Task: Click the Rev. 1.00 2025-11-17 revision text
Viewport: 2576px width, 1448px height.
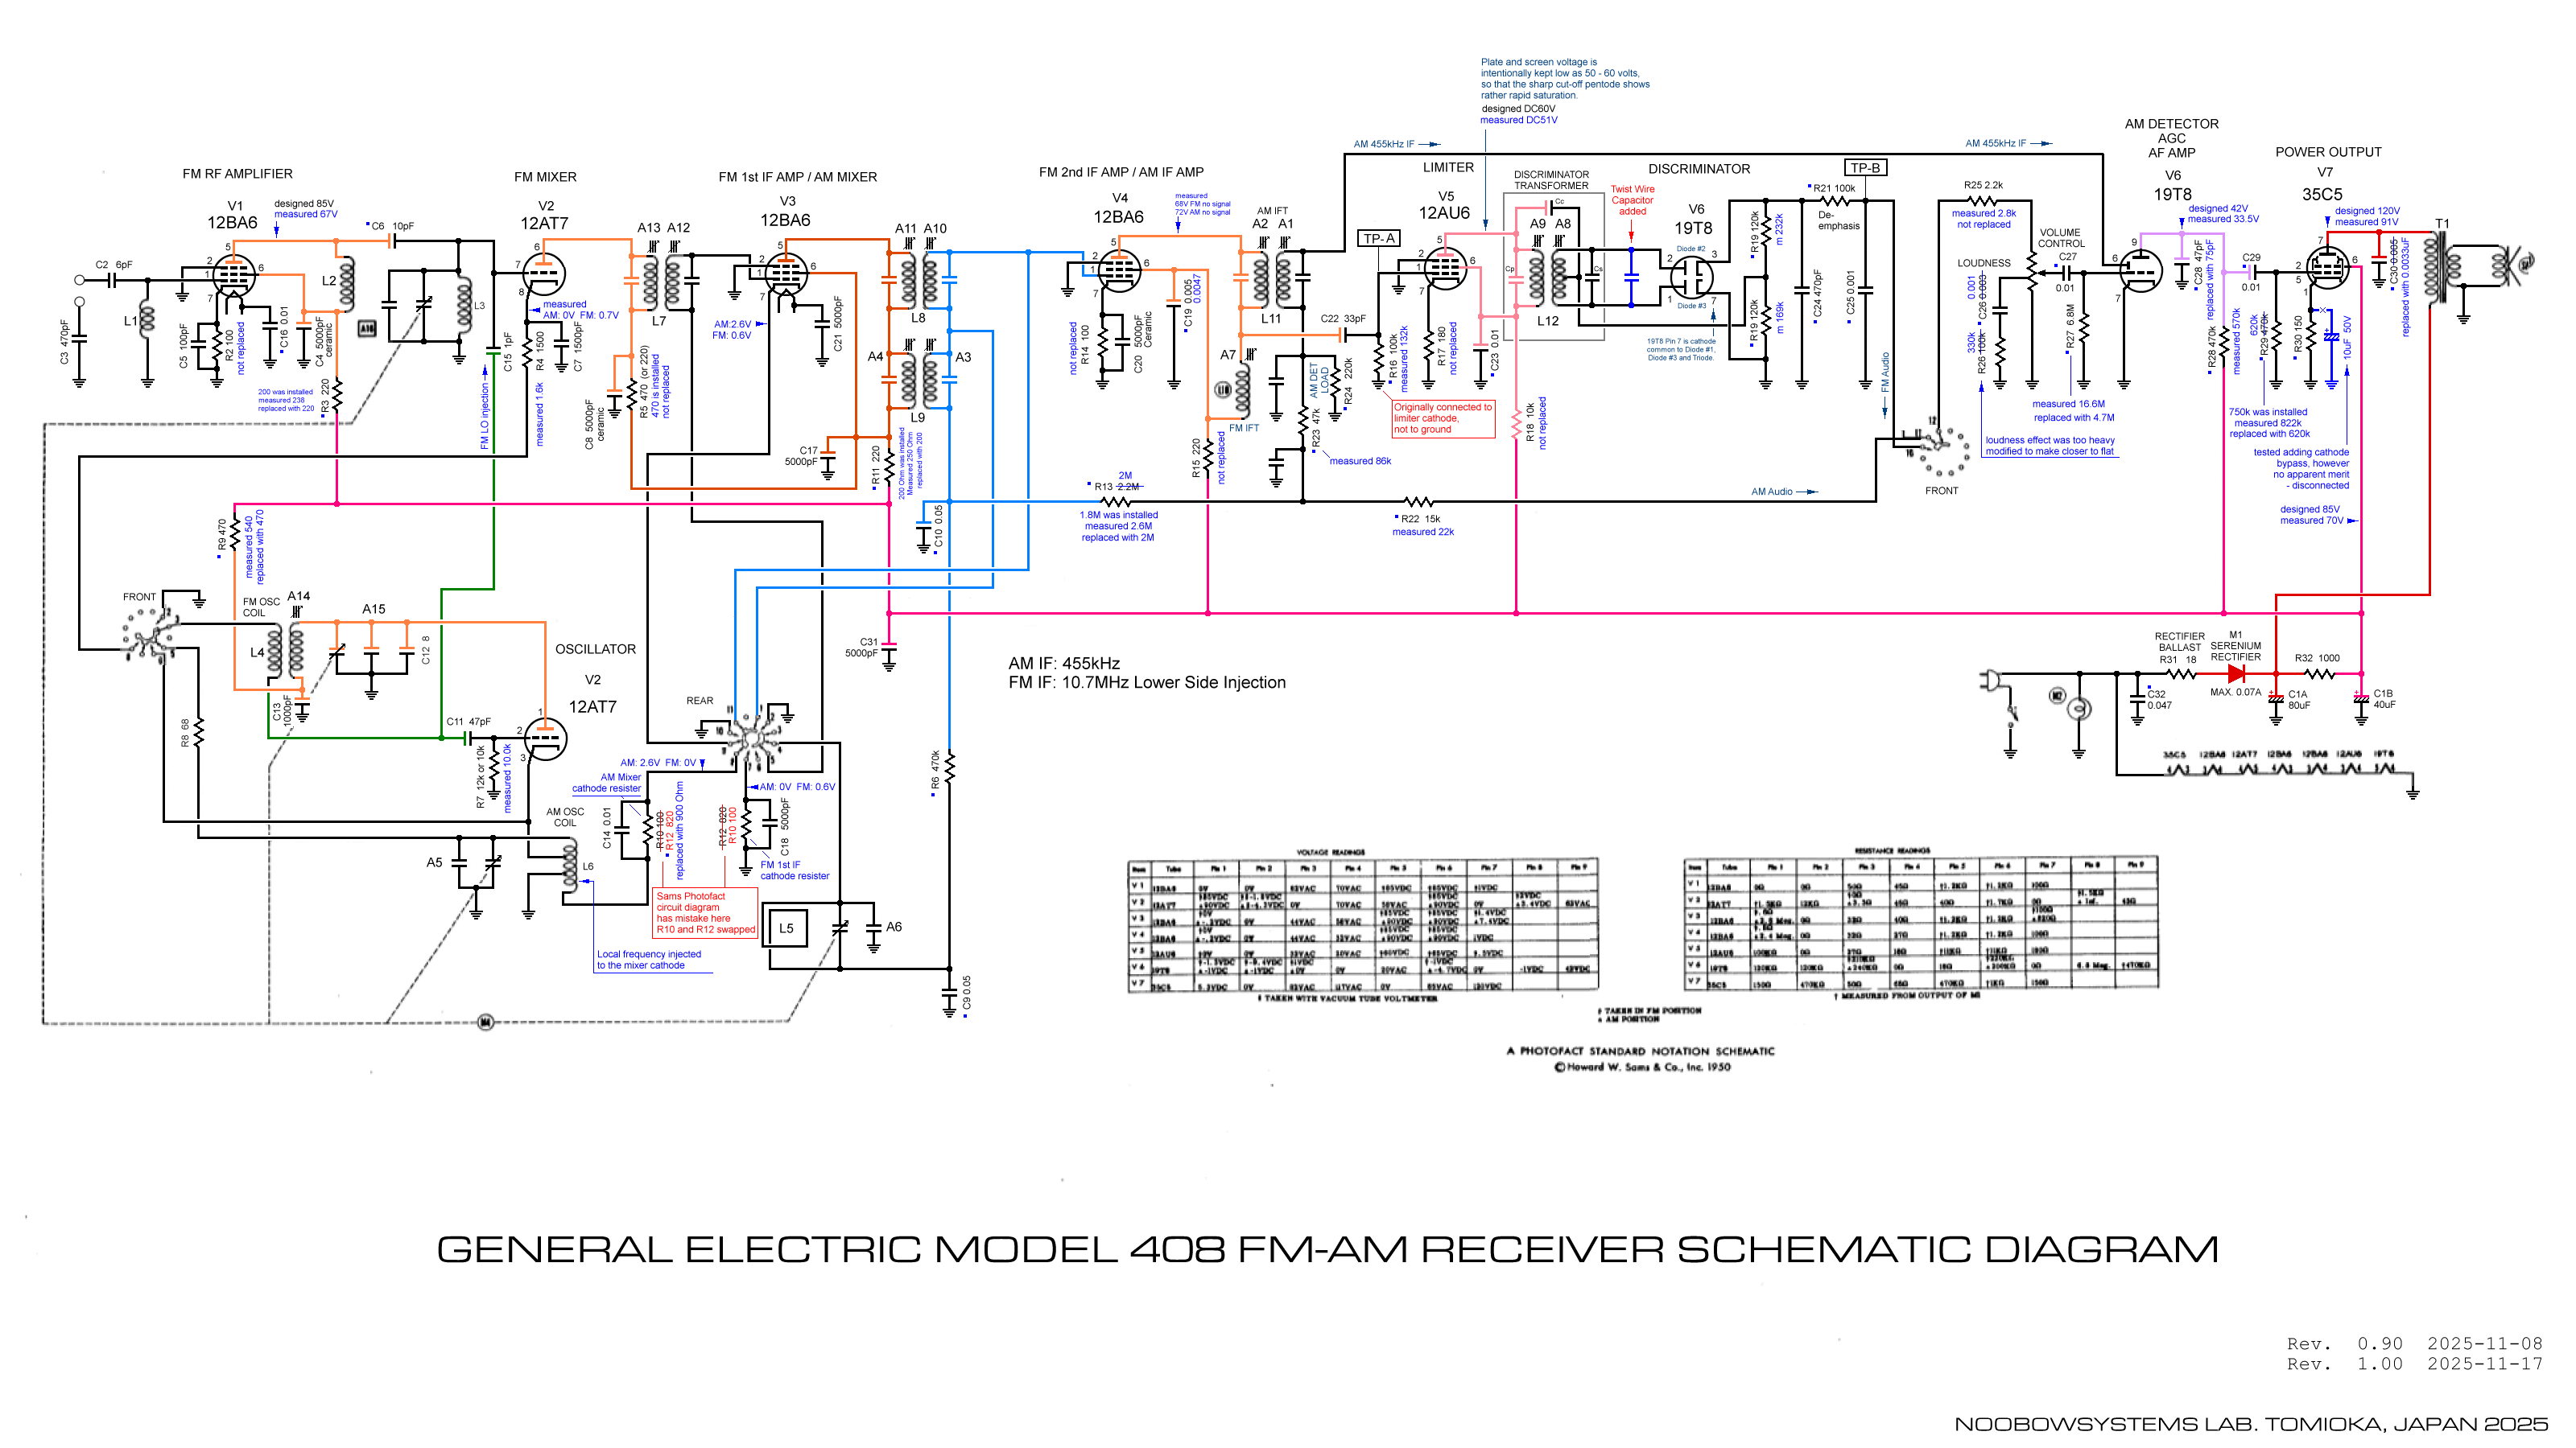Action: click(2414, 1364)
